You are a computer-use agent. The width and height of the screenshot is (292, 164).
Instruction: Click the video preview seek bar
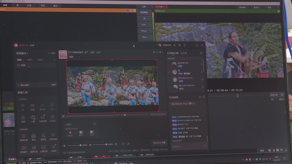(x=107, y=115)
